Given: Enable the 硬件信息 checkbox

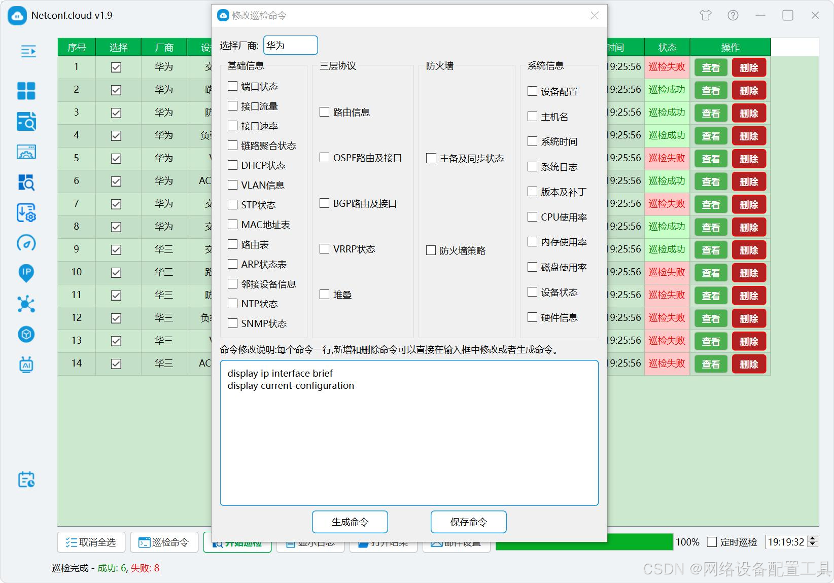Looking at the screenshot, I should pyautogui.click(x=532, y=317).
